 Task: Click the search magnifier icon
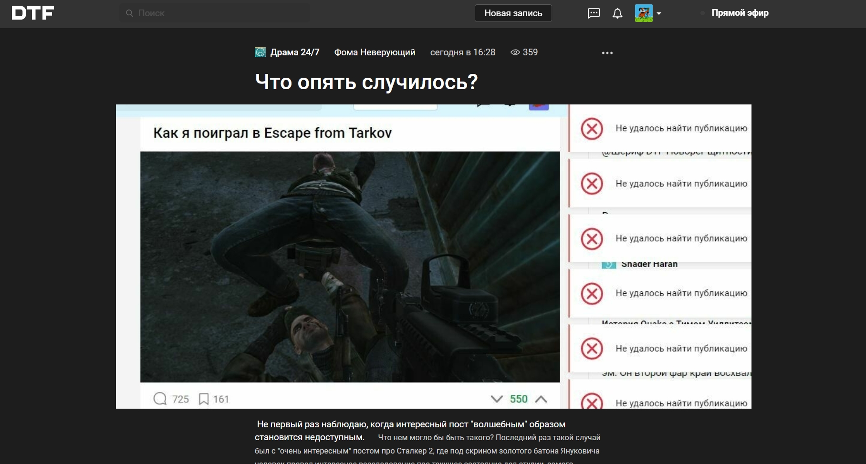point(129,13)
